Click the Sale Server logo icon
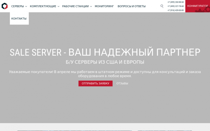Image resolution: width=210 pixels, height=131 pixels. pyautogui.click(x=5, y=6)
